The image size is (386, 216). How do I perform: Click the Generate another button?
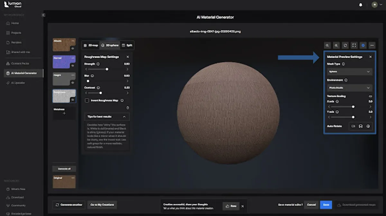pyautogui.click(x=69, y=205)
